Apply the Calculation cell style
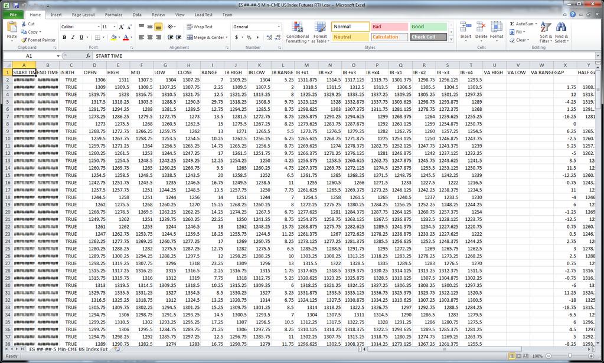 coord(390,37)
